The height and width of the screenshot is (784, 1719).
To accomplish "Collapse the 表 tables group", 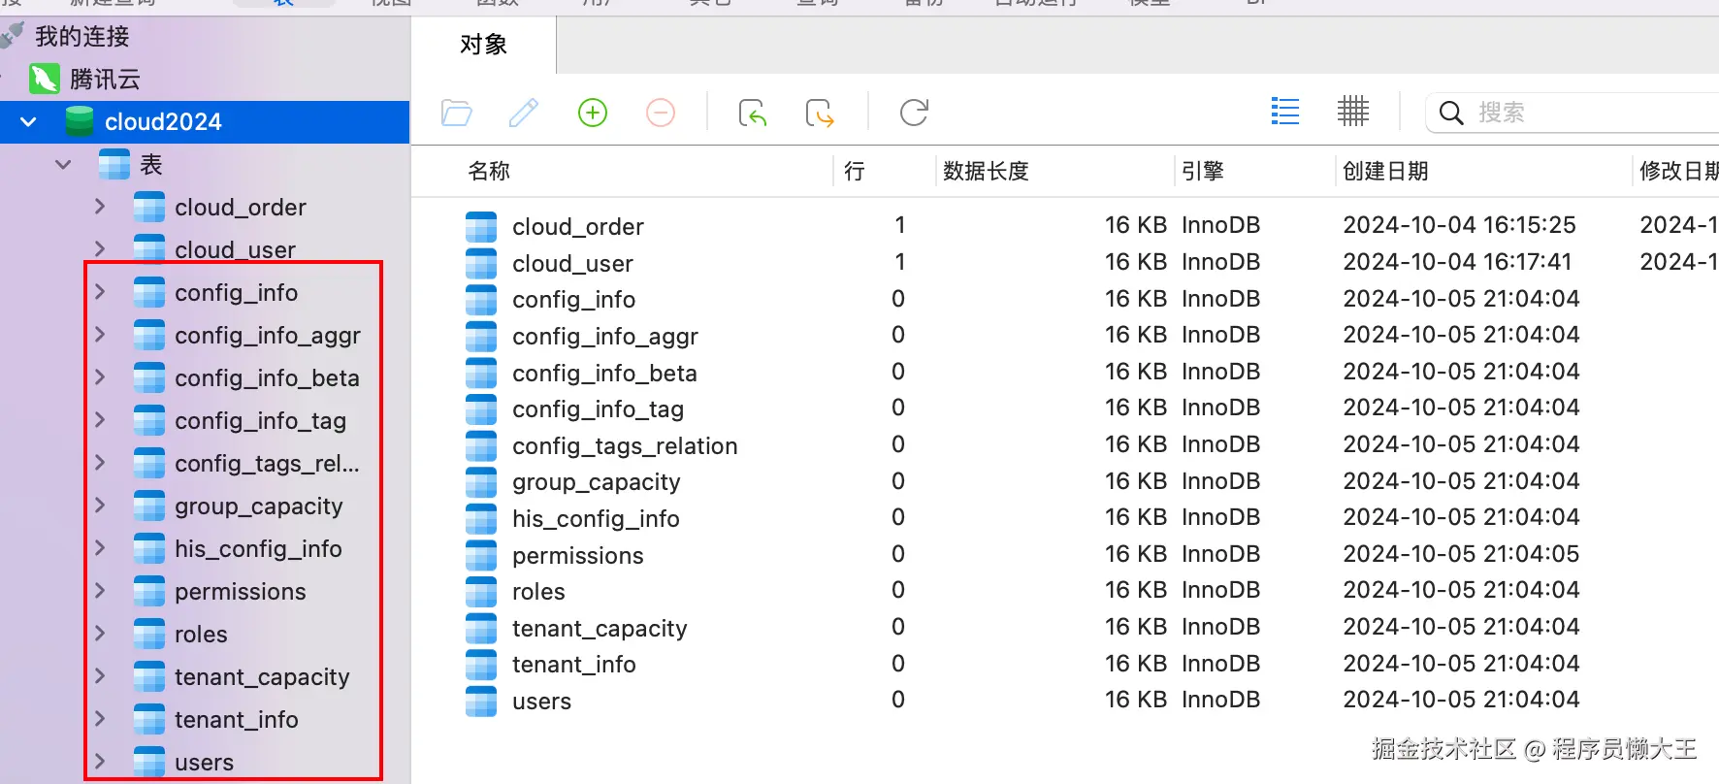I will tap(64, 165).
